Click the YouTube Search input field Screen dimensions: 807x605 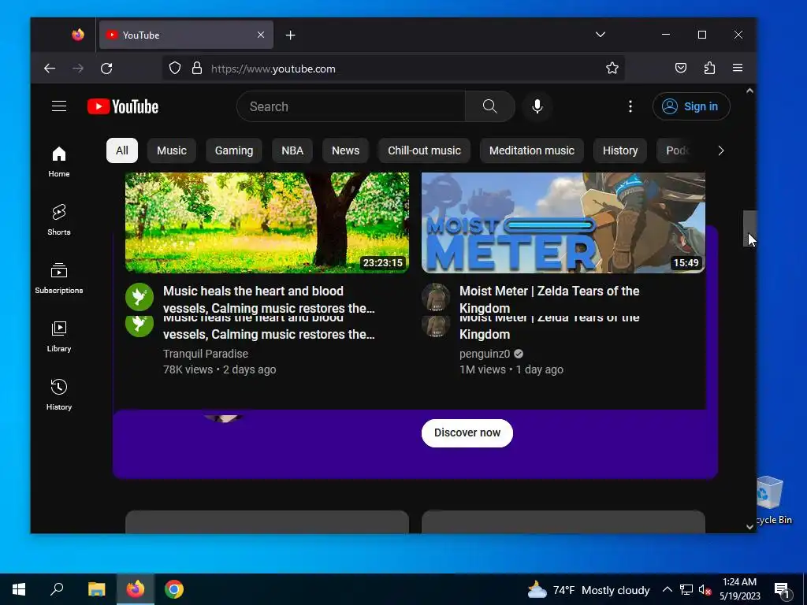point(351,106)
